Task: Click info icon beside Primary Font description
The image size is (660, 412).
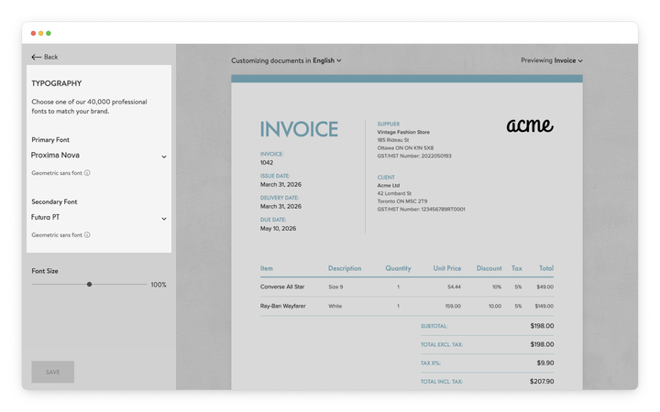Action: (87, 173)
